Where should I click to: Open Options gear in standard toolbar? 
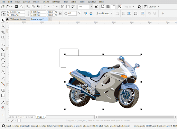coord(139,7)
